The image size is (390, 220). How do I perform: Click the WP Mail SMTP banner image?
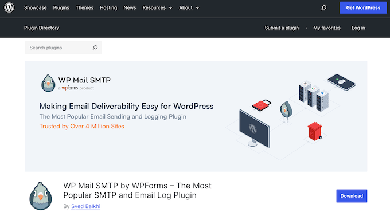coord(196,116)
